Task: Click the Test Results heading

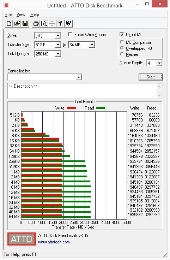Action: (85, 102)
